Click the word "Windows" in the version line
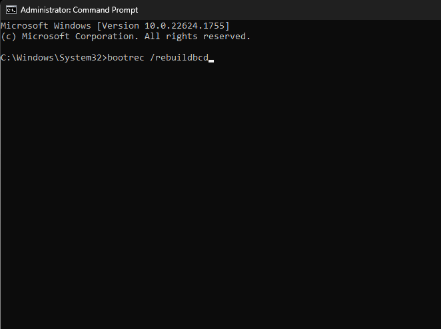 point(73,26)
